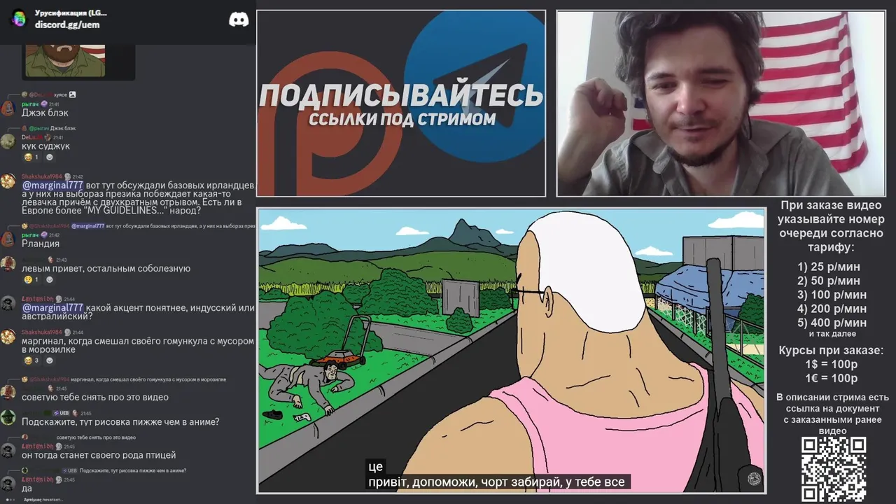Open the Урусификация server icon
This screenshot has height=504, width=896.
[18, 19]
